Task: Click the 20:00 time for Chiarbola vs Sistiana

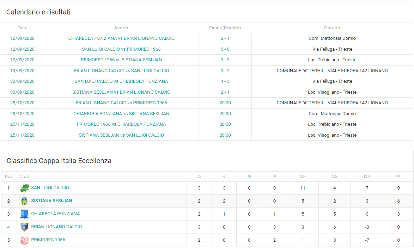Action: click(x=225, y=114)
